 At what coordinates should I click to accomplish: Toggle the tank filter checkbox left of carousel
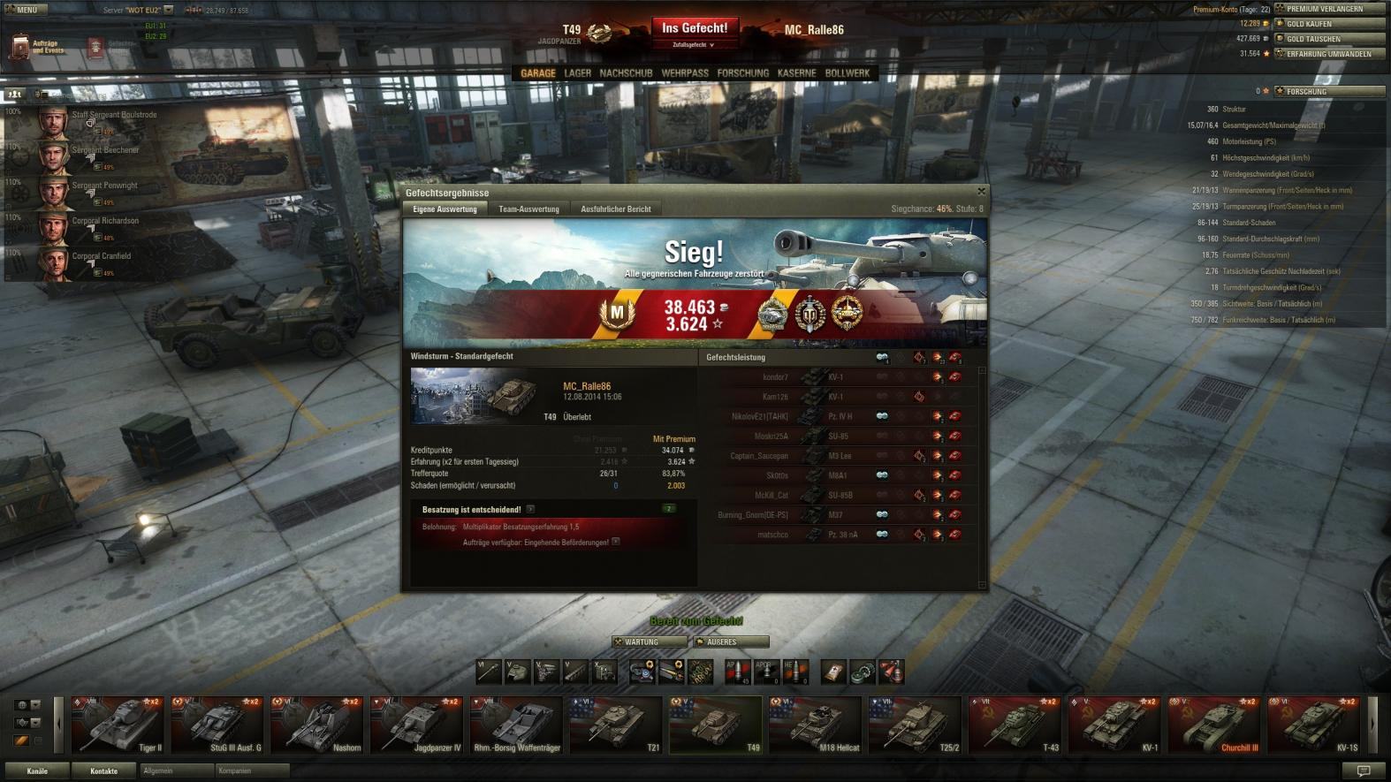click(x=36, y=740)
